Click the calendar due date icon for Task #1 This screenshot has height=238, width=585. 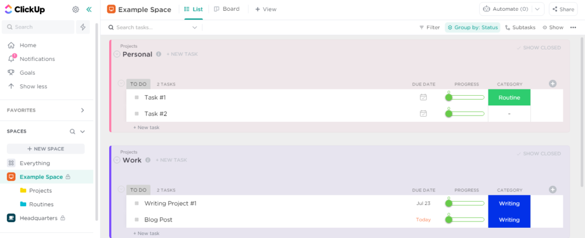coord(423,97)
